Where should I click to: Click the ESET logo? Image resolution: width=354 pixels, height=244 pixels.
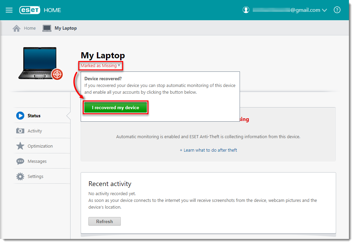(x=30, y=10)
